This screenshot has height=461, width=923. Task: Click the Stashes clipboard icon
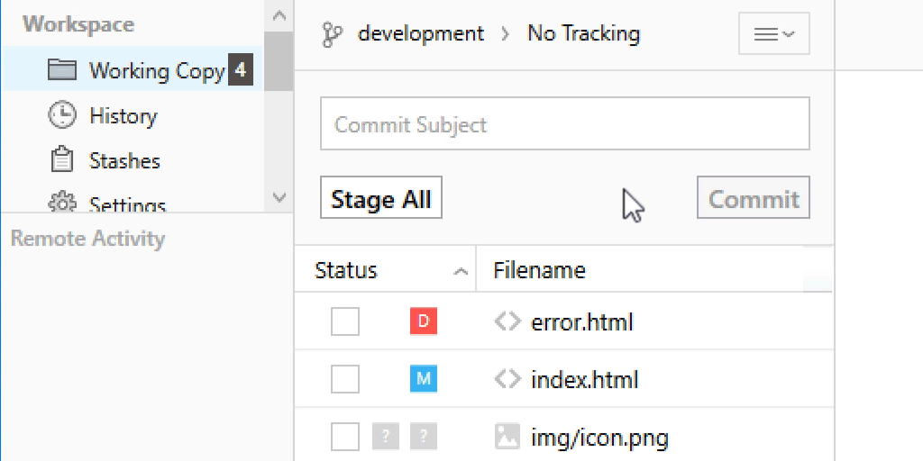[x=62, y=160]
